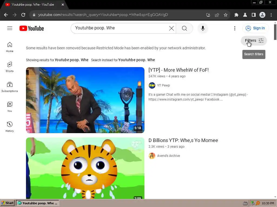Screen dimensions: 277x207
Task: Click the browser forward arrow
Action: pyautogui.click(x=15, y=15)
